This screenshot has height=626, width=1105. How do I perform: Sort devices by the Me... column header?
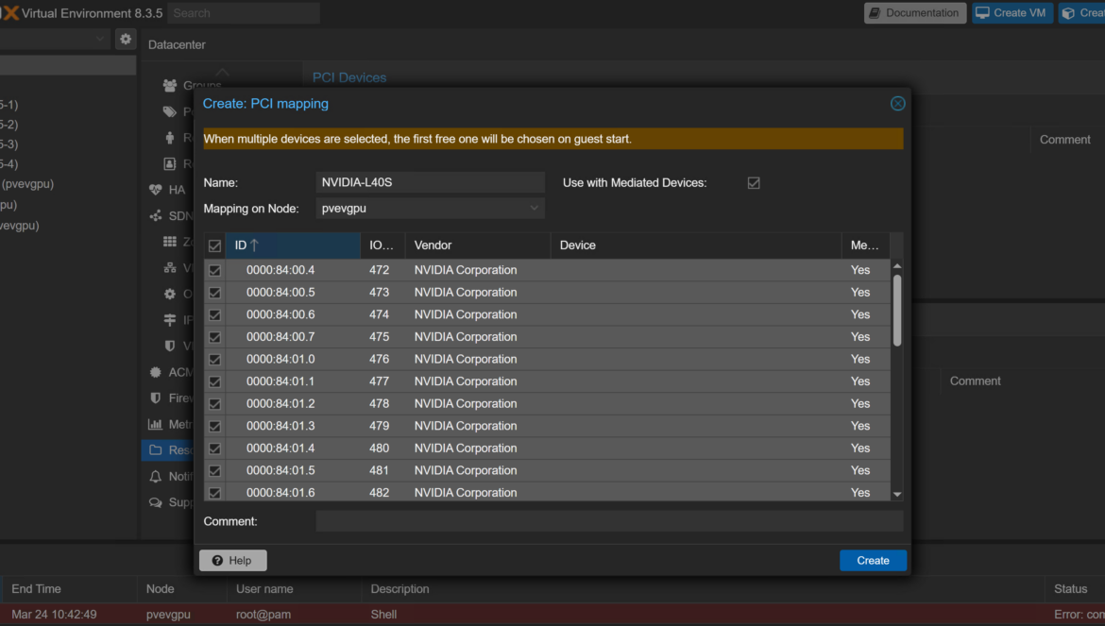[x=865, y=245]
